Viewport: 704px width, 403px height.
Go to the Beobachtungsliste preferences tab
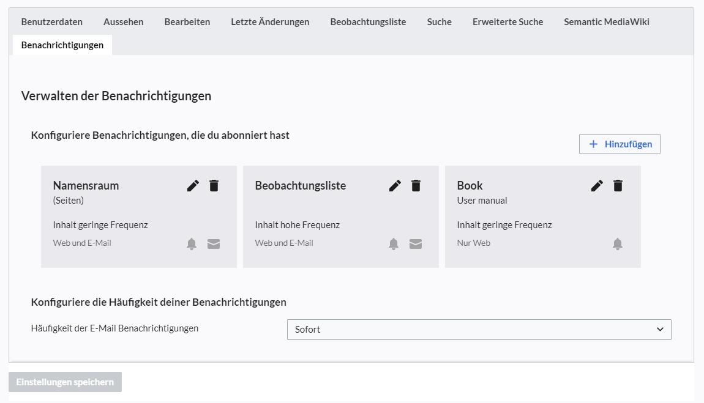pos(368,22)
